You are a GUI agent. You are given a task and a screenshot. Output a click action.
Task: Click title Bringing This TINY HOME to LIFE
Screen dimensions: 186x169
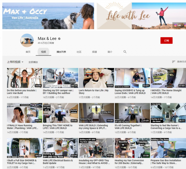coord(58,127)
